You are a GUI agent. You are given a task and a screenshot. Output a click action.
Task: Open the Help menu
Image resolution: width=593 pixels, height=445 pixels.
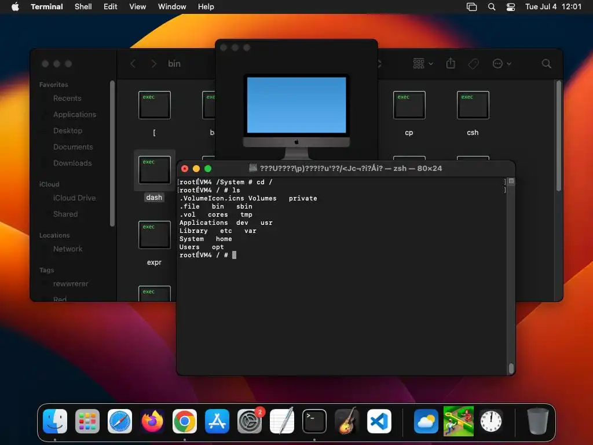tap(206, 7)
